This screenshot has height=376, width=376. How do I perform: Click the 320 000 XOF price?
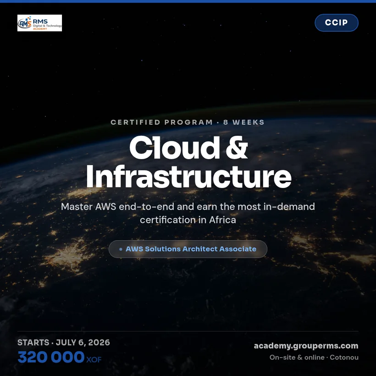(60, 357)
